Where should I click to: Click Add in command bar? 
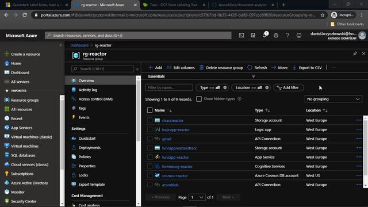pyautogui.click(x=155, y=68)
